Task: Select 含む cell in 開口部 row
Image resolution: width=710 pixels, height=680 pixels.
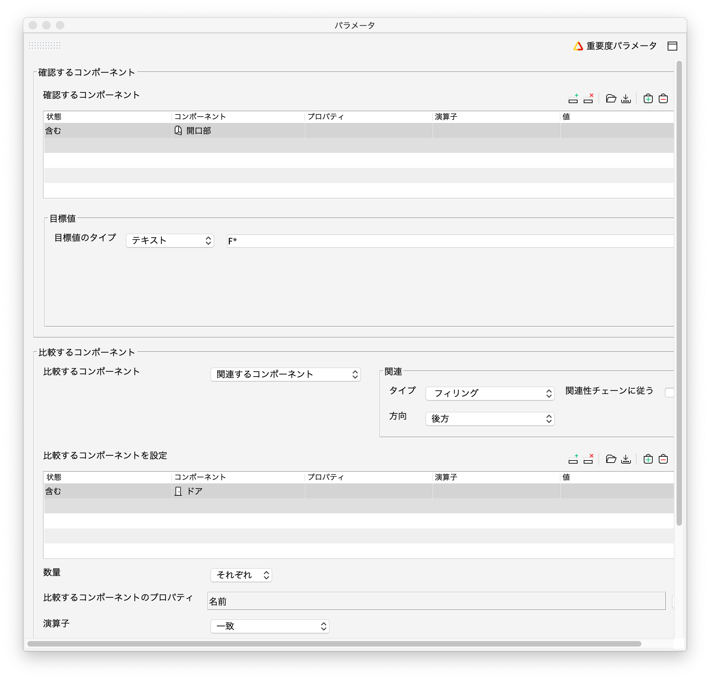Action: (x=108, y=130)
